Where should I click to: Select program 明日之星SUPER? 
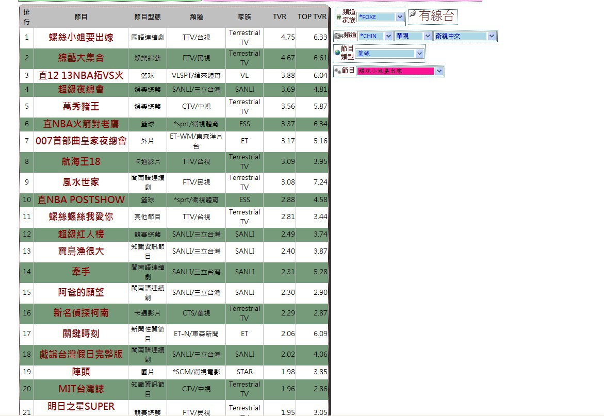81,406
